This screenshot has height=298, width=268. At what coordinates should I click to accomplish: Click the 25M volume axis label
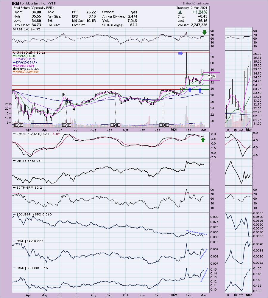pos(8,104)
